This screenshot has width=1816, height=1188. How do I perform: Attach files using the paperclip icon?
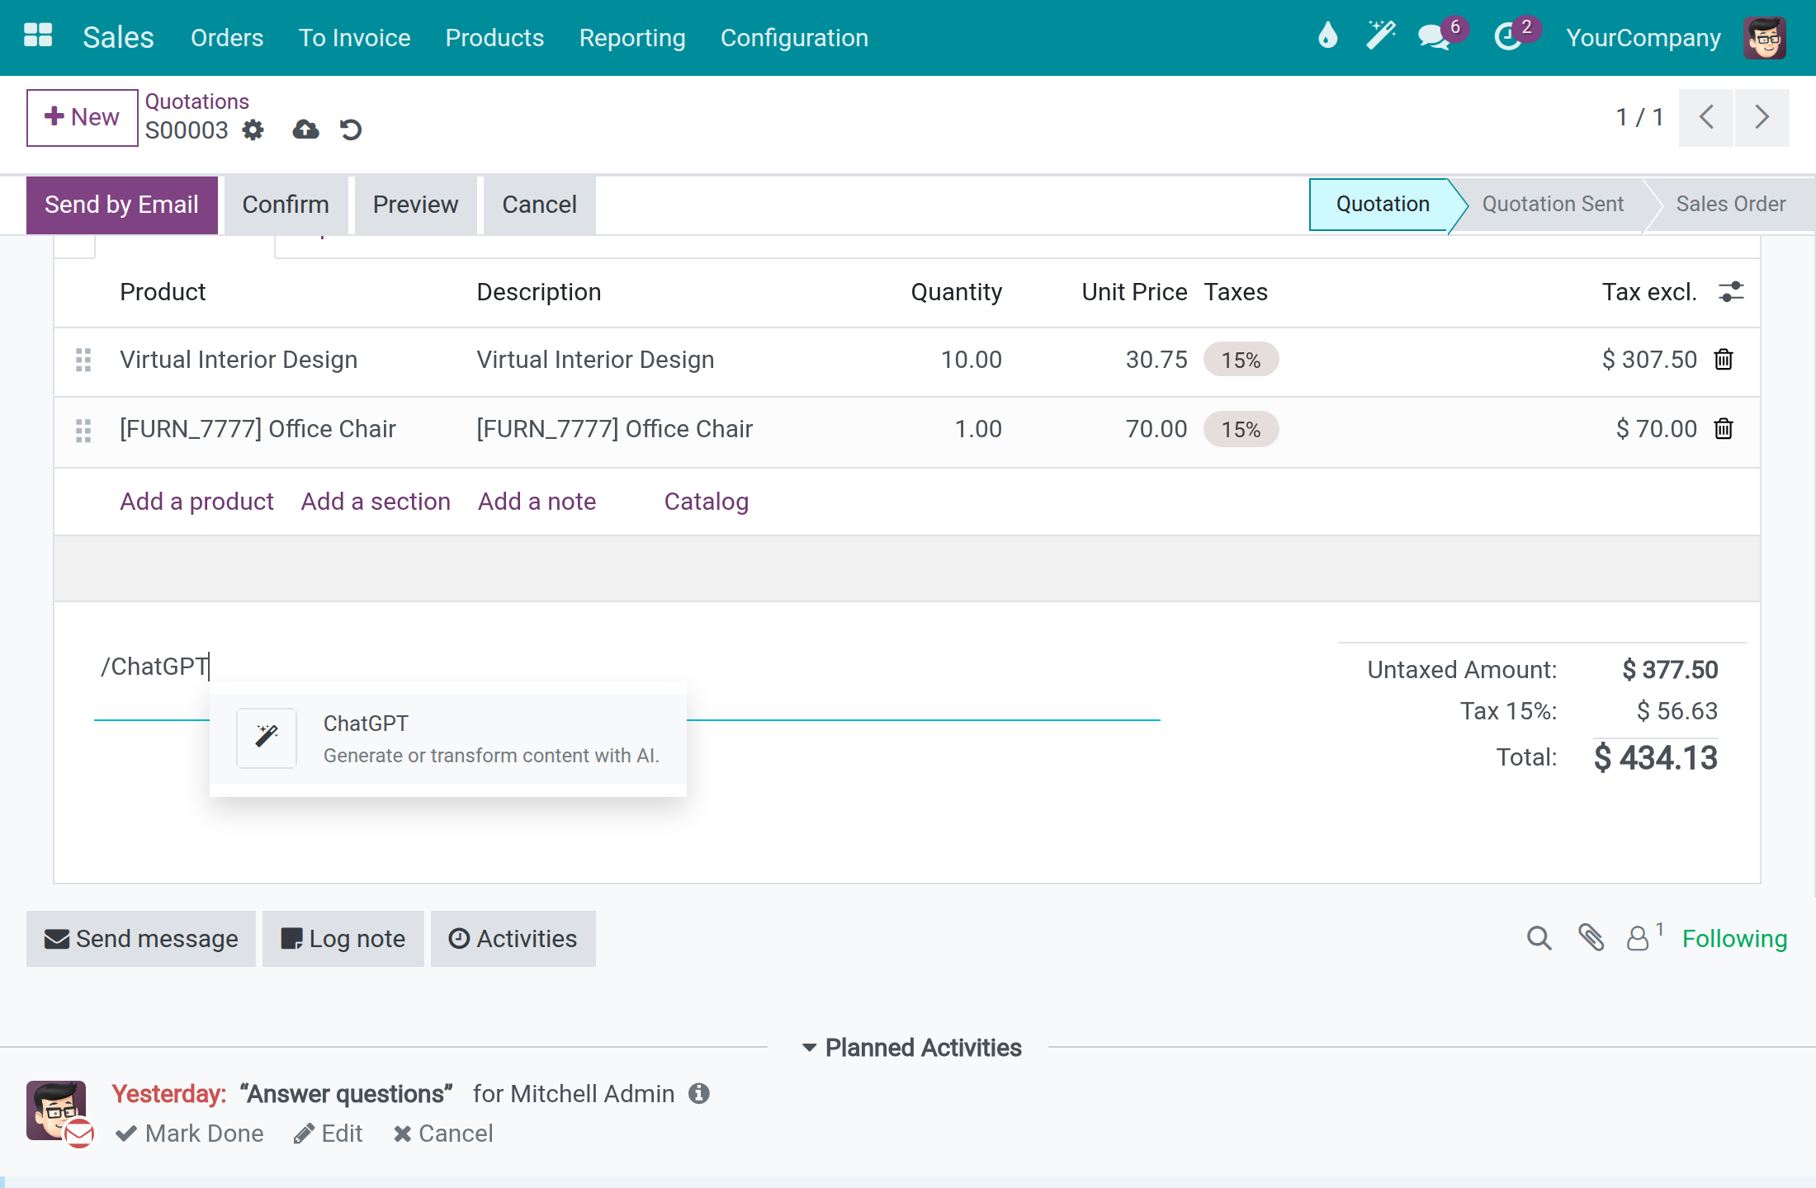pyautogui.click(x=1591, y=938)
